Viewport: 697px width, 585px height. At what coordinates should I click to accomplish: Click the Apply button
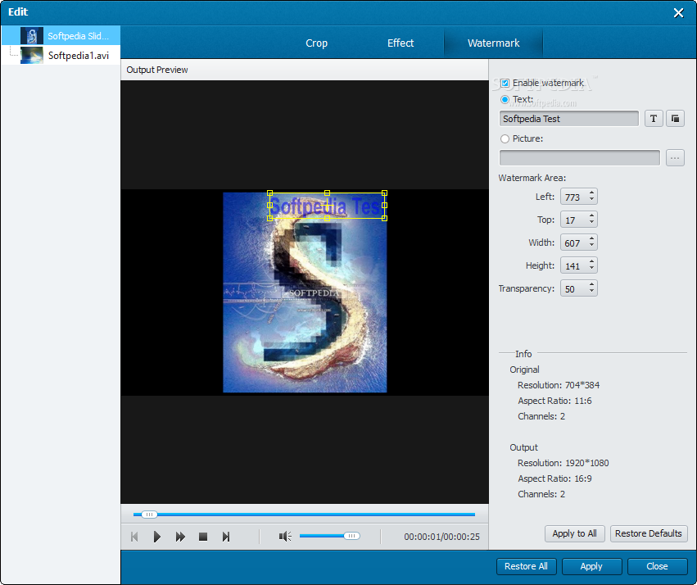click(591, 566)
